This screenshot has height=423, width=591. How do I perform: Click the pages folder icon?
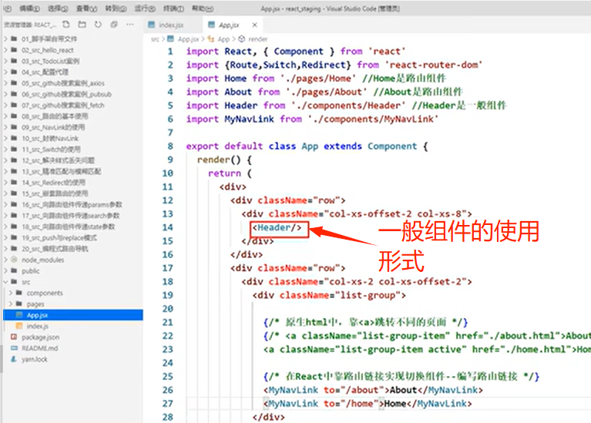[19, 304]
